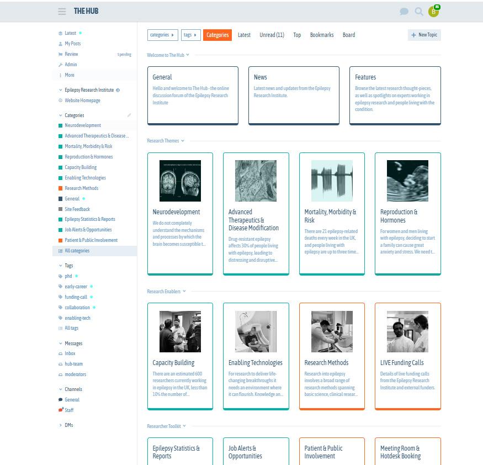Collapse the Welcome to The Hub section

168,55
